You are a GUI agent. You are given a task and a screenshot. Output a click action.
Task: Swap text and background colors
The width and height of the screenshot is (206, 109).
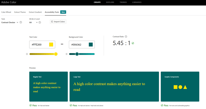[62, 44]
